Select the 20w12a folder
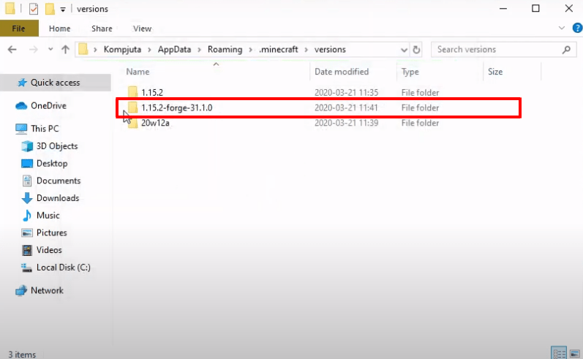Screen dimensions: 583x359 tap(155, 123)
